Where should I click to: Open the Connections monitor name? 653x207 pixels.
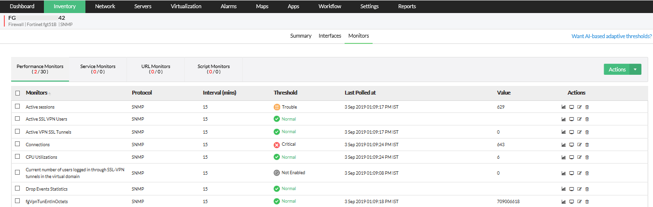[38, 145]
